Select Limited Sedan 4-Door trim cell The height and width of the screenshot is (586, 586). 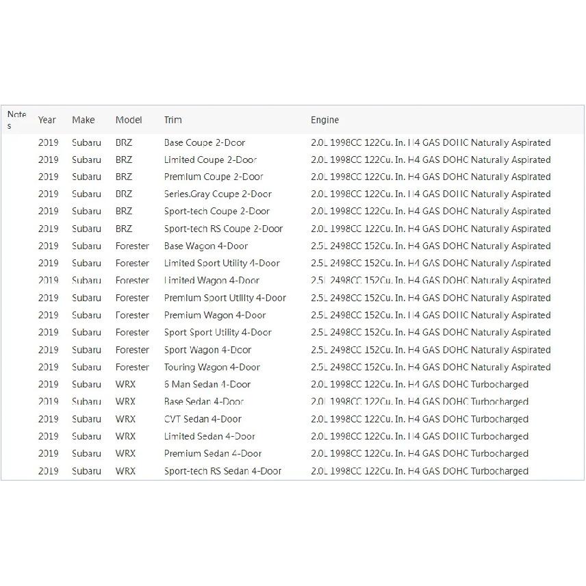pyautogui.click(x=209, y=437)
